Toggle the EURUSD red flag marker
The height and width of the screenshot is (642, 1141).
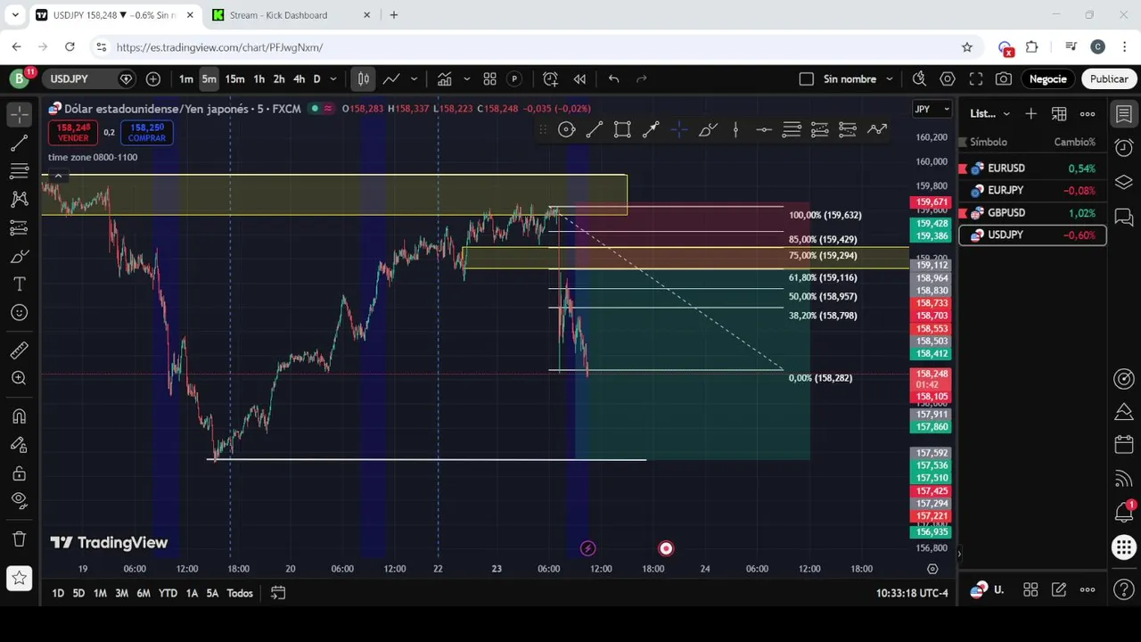pos(963,168)
